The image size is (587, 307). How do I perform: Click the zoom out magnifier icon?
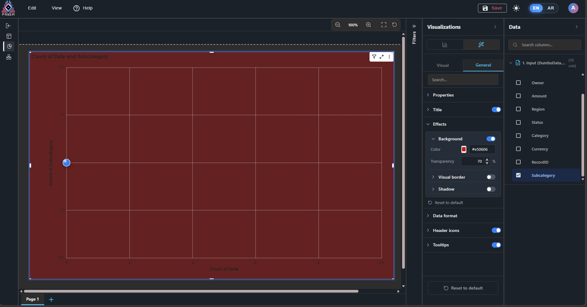point(338,25)
